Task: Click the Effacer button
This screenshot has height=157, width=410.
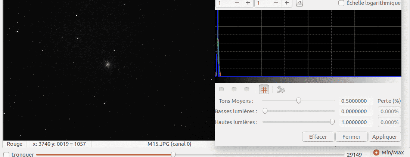Action: [318, 137]
